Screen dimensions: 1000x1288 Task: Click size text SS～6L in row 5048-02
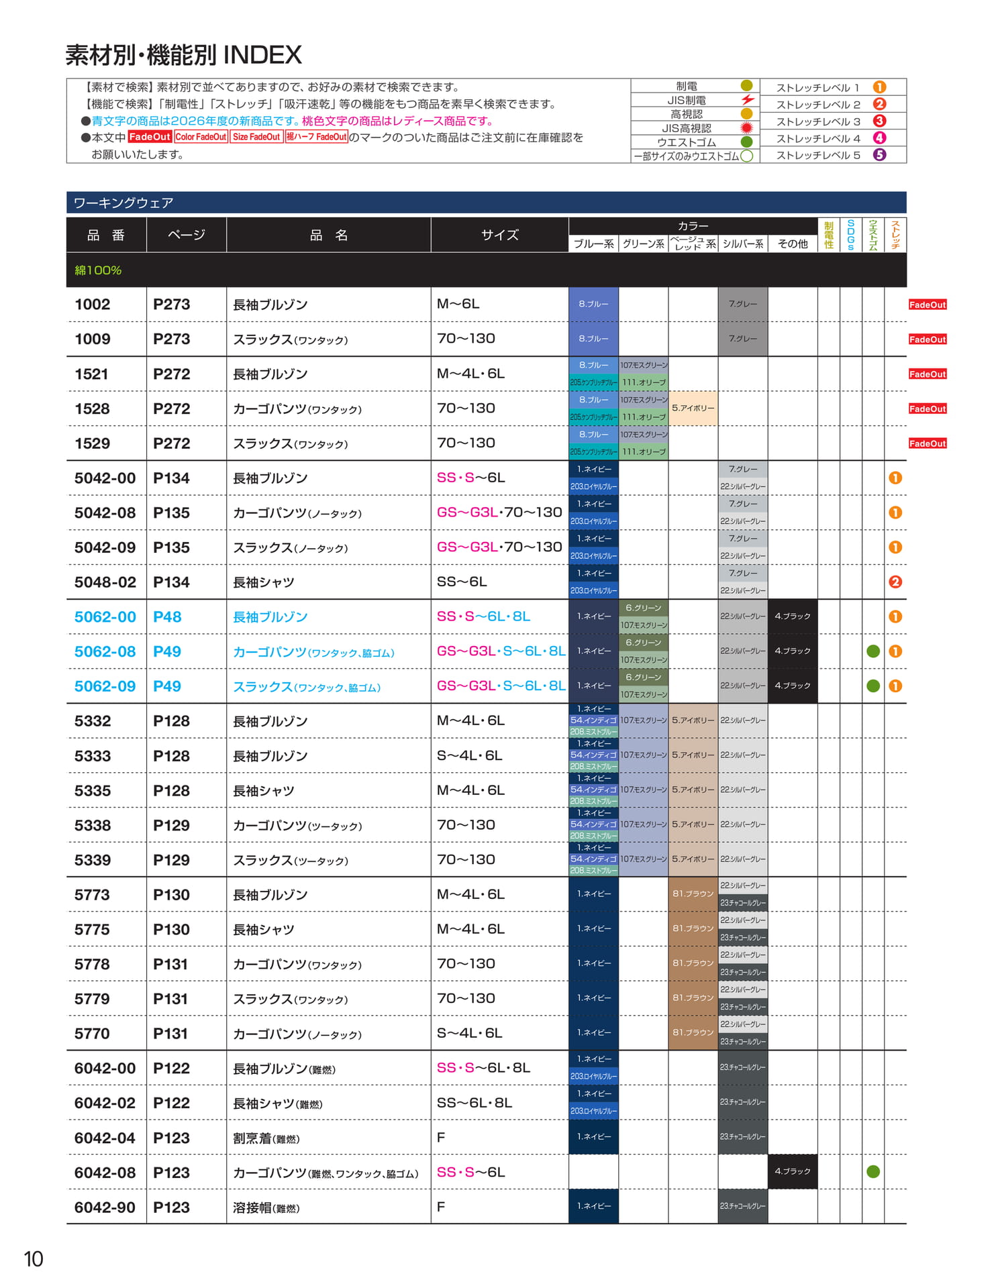(x=462, y=582)
